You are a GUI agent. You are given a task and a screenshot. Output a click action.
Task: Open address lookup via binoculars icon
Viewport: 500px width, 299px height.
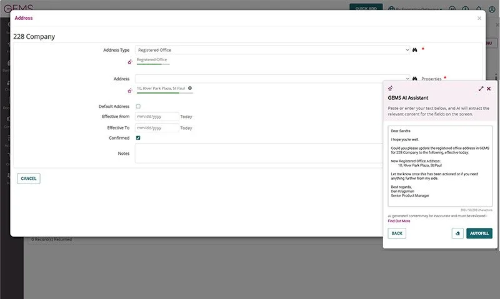414,79
